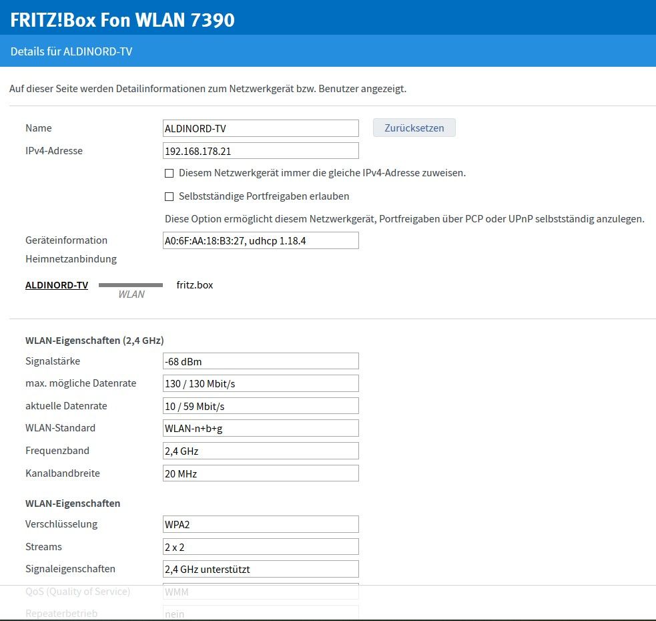Image resolution: width=656 pixels, height=621 pixels.
Task: Click the Zurücksetzen button
Action: (414, 128)
